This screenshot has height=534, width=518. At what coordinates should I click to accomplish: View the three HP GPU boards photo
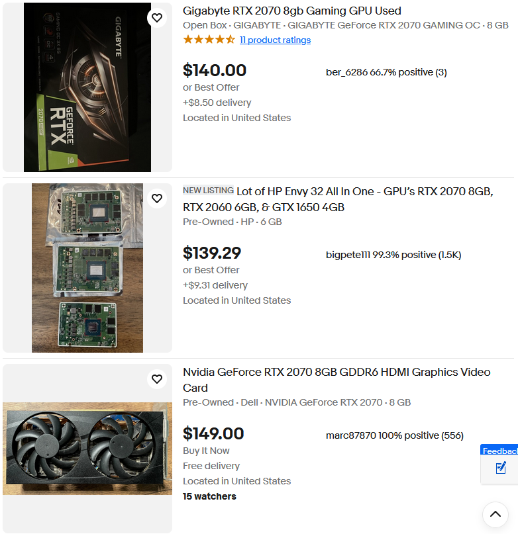tap(87, 268)
